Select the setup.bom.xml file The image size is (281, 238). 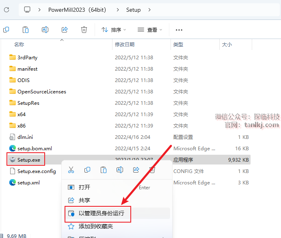[x=35, y=149]
